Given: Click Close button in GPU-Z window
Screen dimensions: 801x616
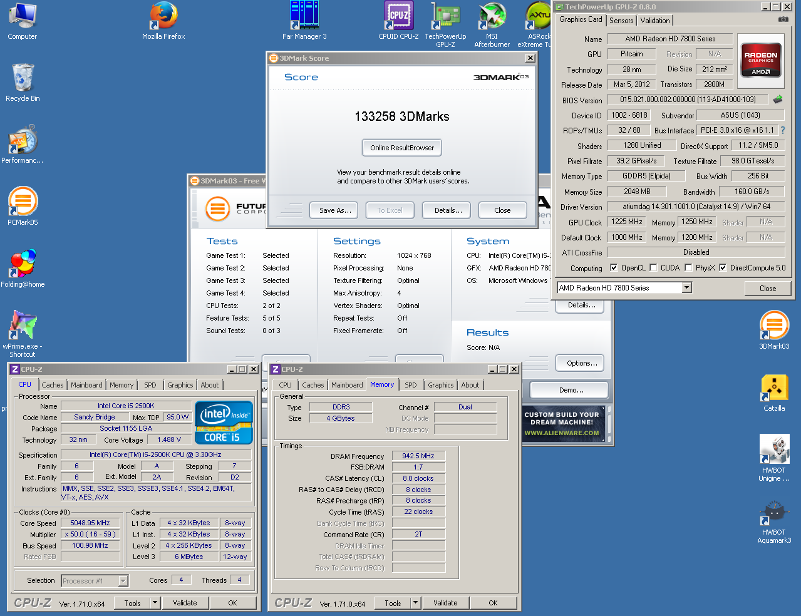Looking at the screenshot, I should click(x=768, y=289).
